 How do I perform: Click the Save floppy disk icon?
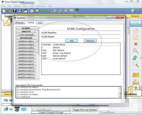click(x=15, y=11)
